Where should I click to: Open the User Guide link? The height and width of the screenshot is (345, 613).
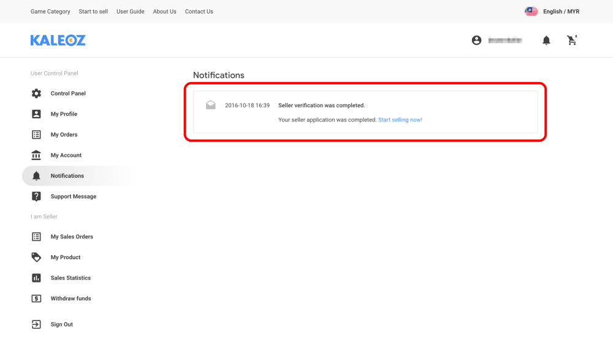130,12
